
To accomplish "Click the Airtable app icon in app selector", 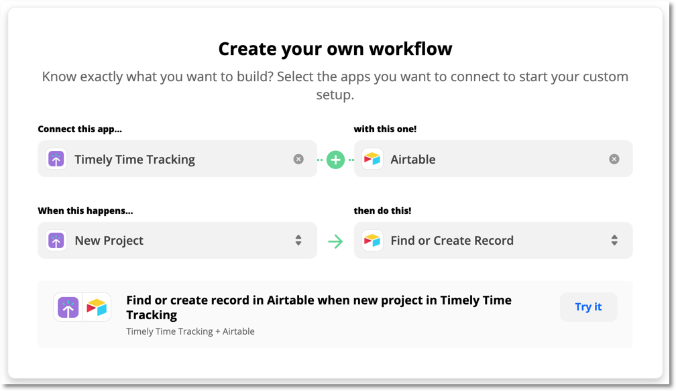I will point(372,159).
